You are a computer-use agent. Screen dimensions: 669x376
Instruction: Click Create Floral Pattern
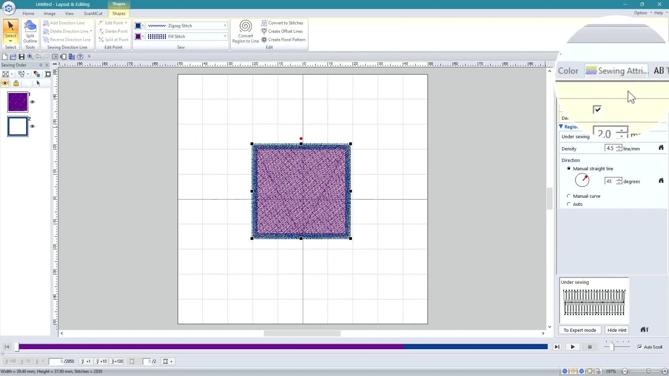click(x=284, y=40)
